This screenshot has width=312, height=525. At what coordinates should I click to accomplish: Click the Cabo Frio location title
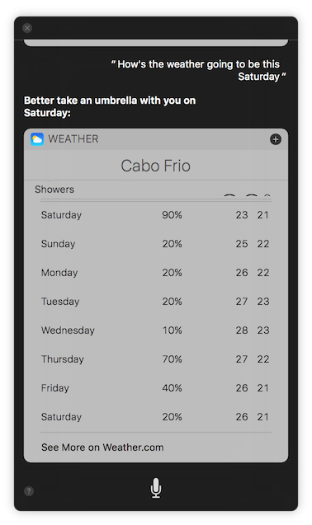click(x=156, y=166)
